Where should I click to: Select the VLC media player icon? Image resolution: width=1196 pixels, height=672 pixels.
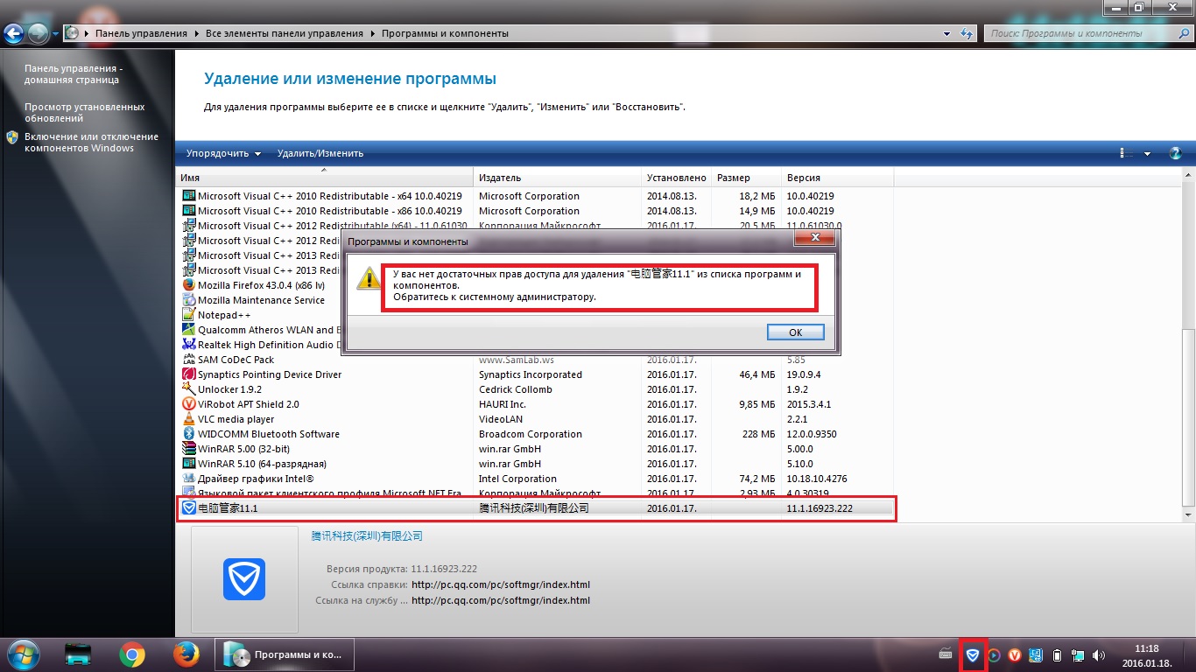tap(188, 419)
